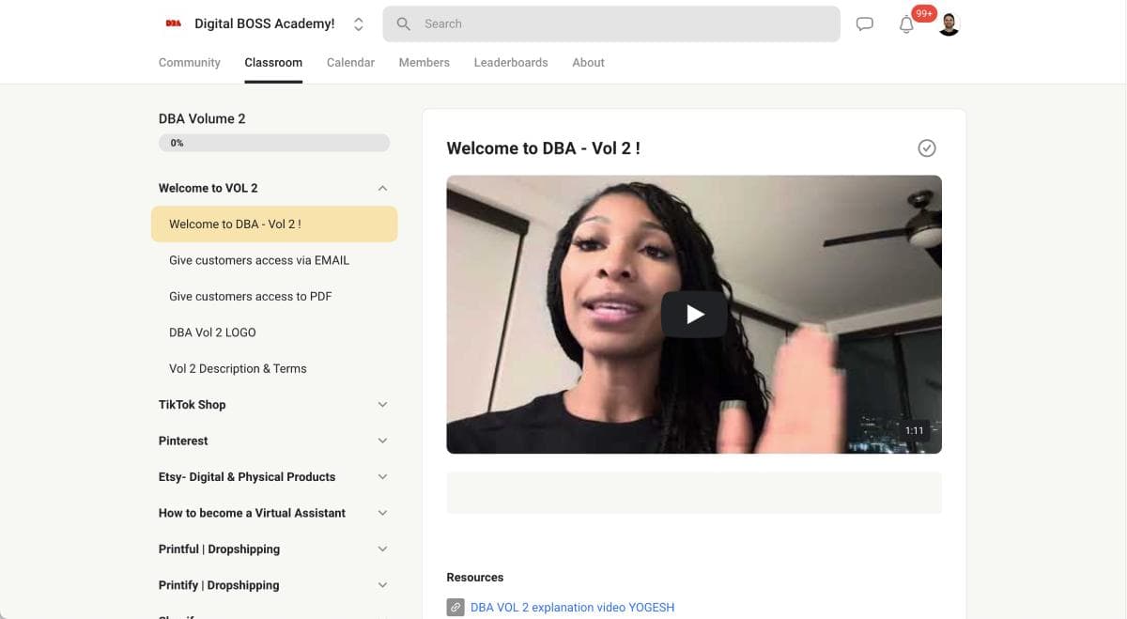Click the resource link paperclip icon
This screenshot has width=1127, height=619.
[x=455, y=608]
